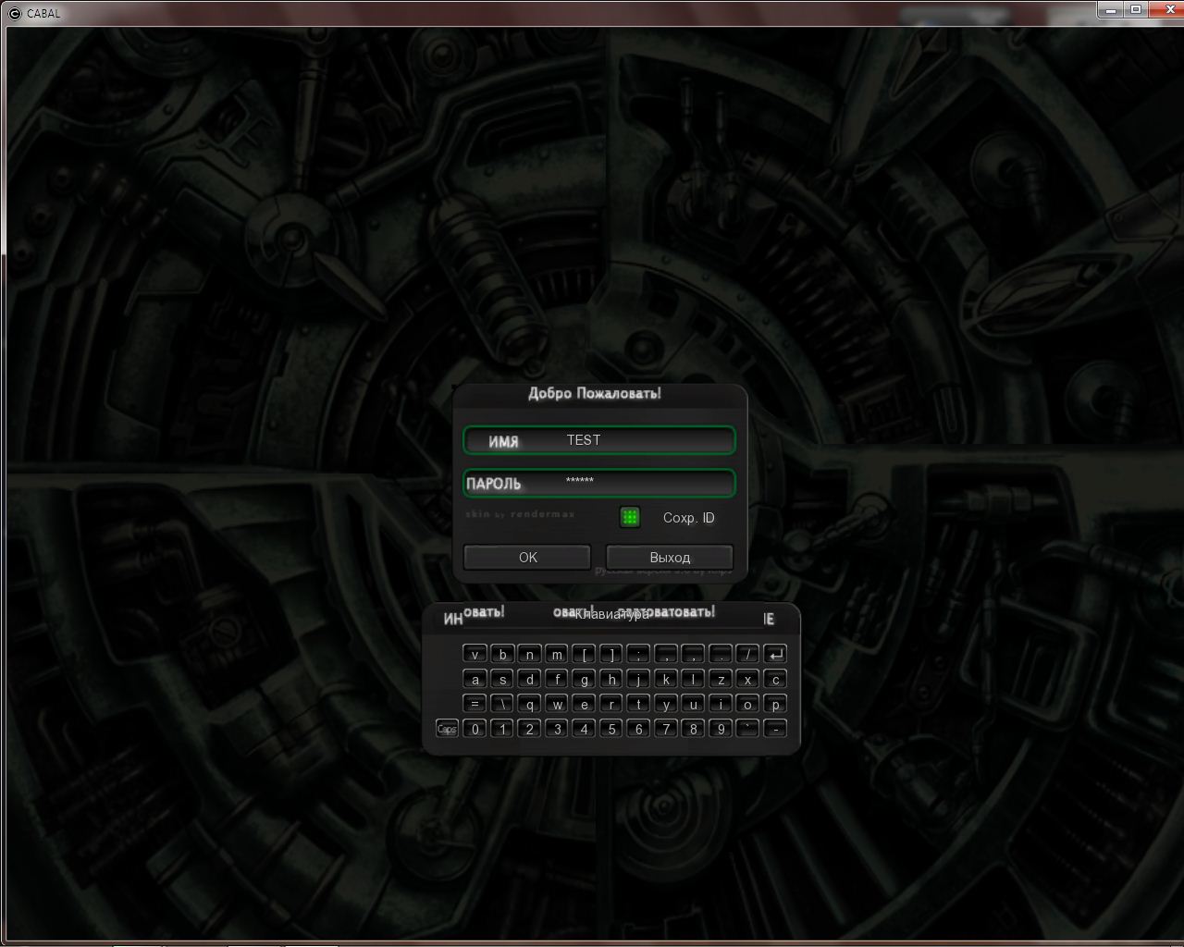Click the '2' digit key
The height and width of the screenshot is (947, 1184).
click(529, 729)
